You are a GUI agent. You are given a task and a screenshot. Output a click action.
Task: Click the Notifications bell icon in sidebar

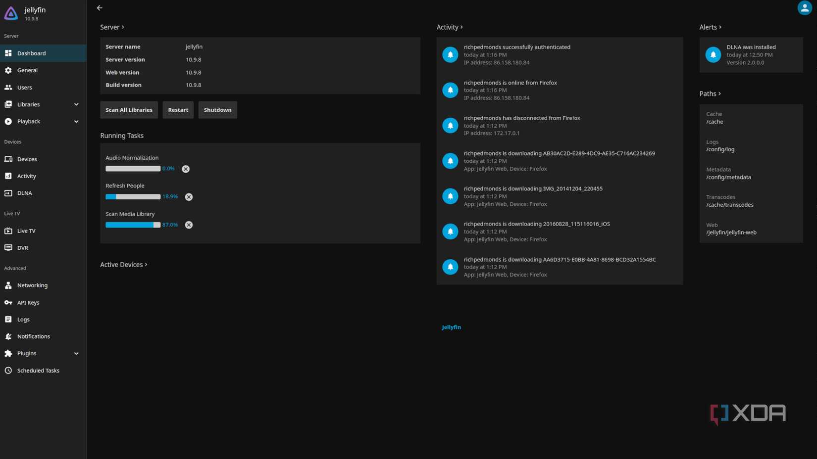pos(8,336)
